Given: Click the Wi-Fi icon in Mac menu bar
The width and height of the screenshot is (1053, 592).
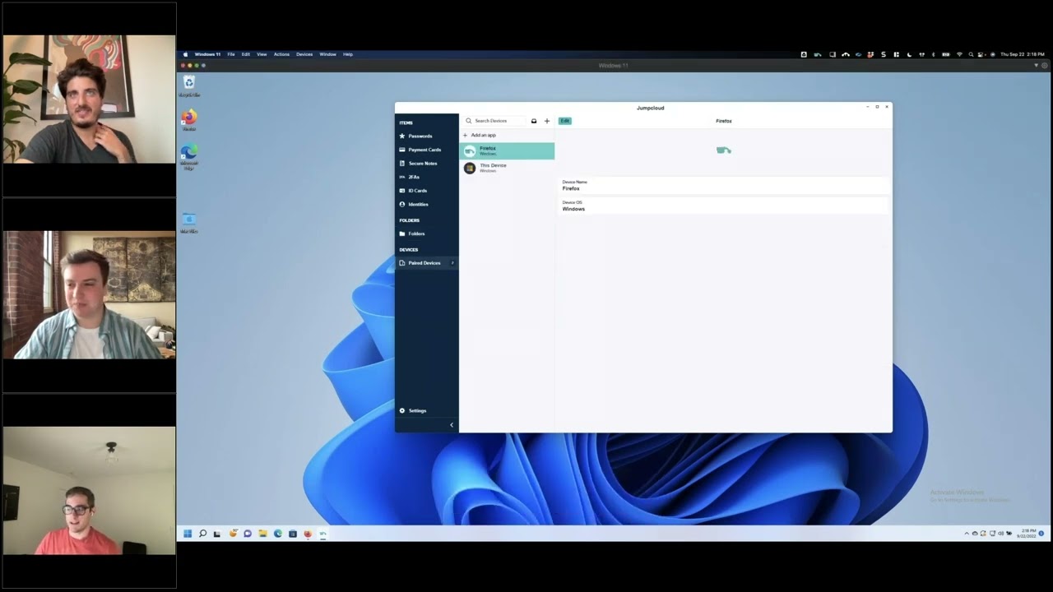Looking at the screenshot, I should click(x=959, y=54).
